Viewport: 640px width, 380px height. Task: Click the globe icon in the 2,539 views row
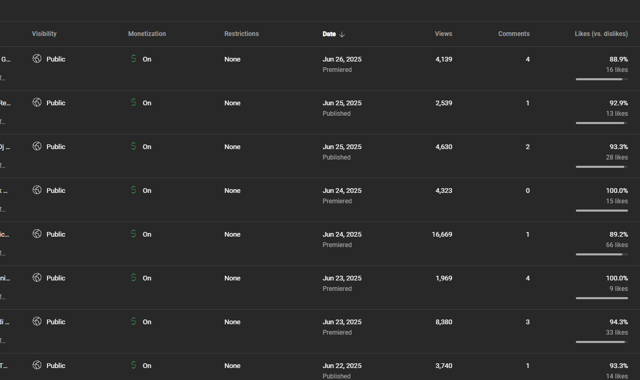point(37,102)
